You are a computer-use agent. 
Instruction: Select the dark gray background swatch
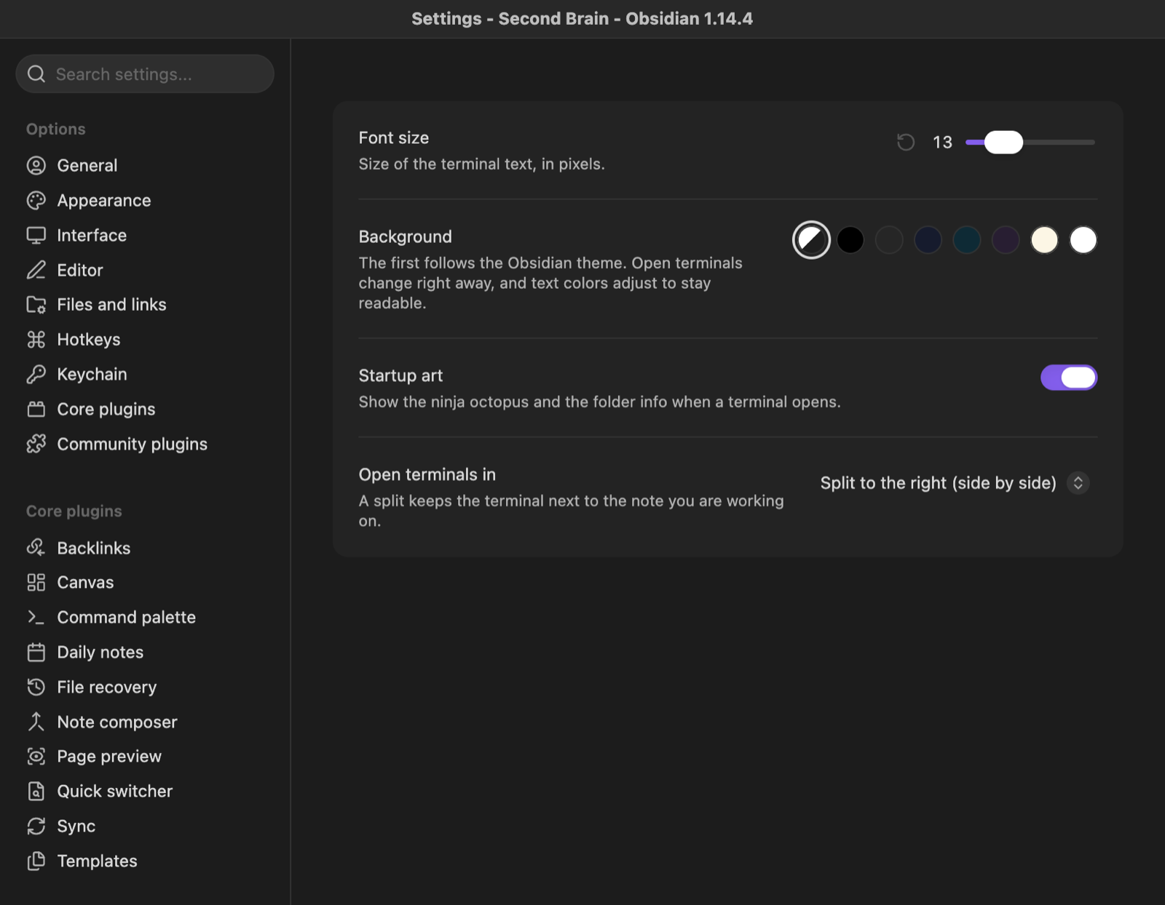pos(889,240)
